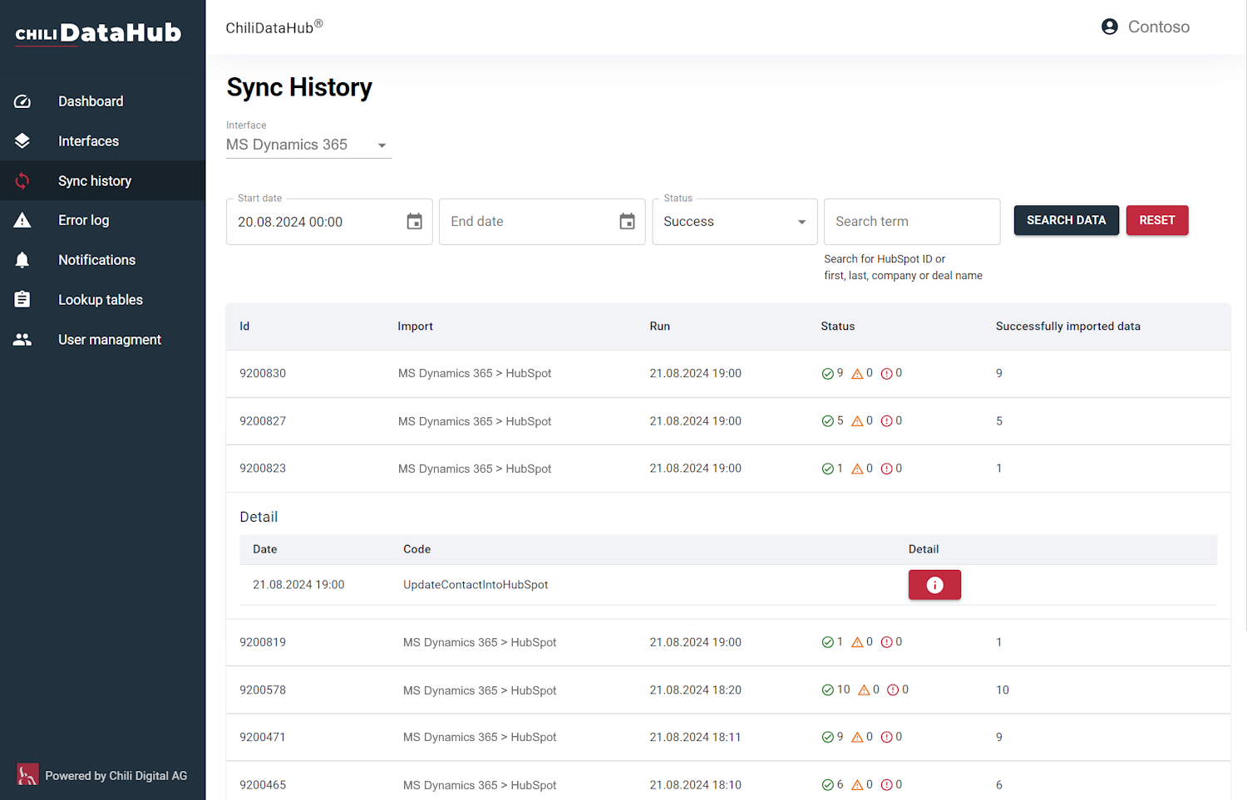1247x800 pixels.
Task: Click the red error icon in row 9200823
Action: coord(886,469)
